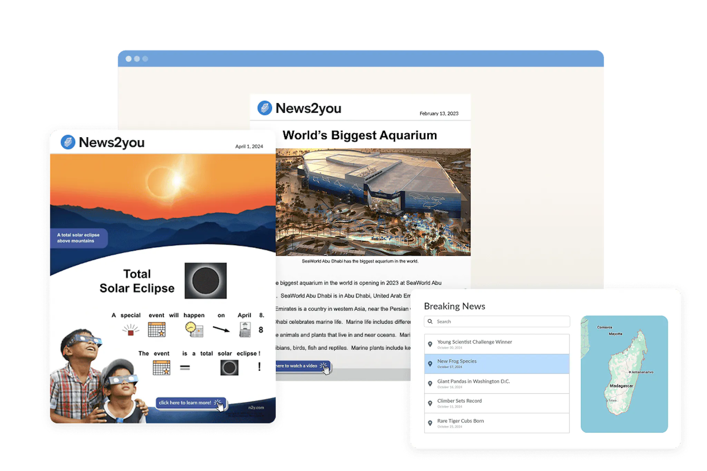Click the pin beside Young Scientist Challenge Winner
Screen dimensions: 707x471
430,344
